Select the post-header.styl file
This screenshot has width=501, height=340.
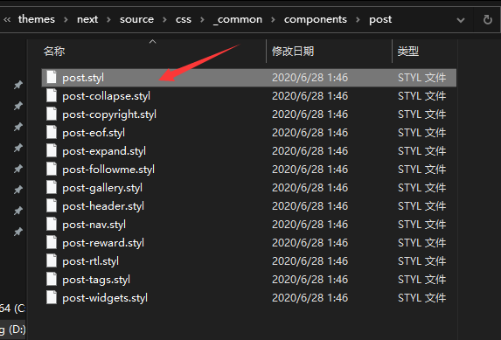(x=103, y=205)
